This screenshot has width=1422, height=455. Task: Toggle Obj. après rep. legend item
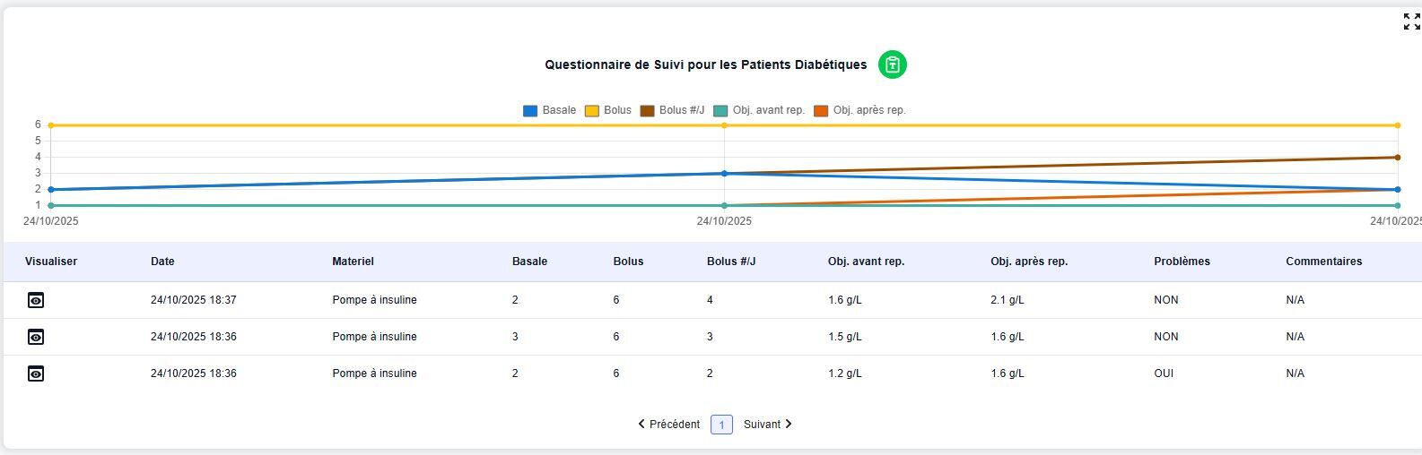pyautogui.click(x=859, y=110)
